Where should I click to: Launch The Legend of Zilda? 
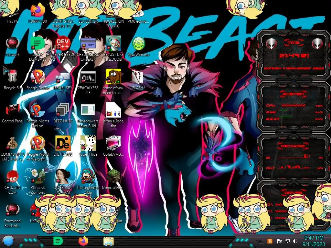tap(88, 177)
